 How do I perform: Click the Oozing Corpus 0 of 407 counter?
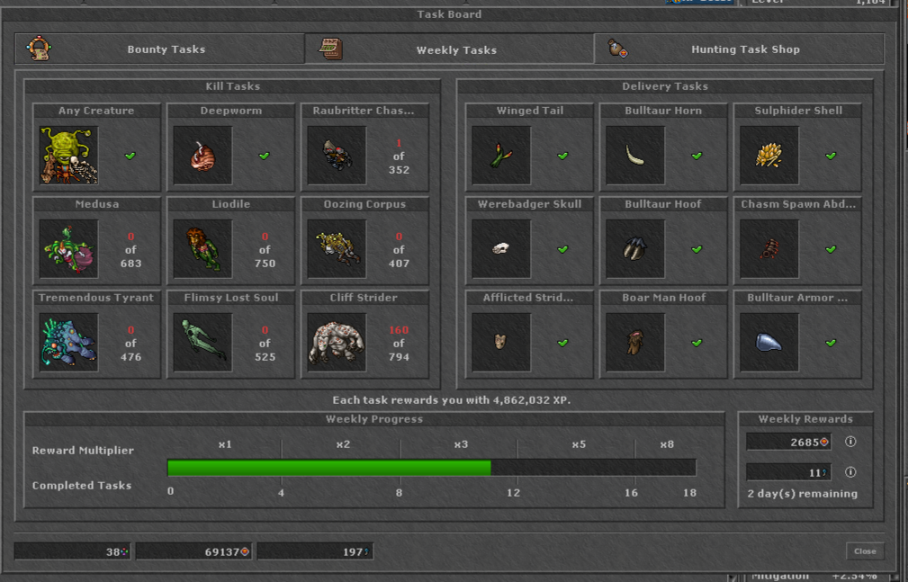(399, 249)
